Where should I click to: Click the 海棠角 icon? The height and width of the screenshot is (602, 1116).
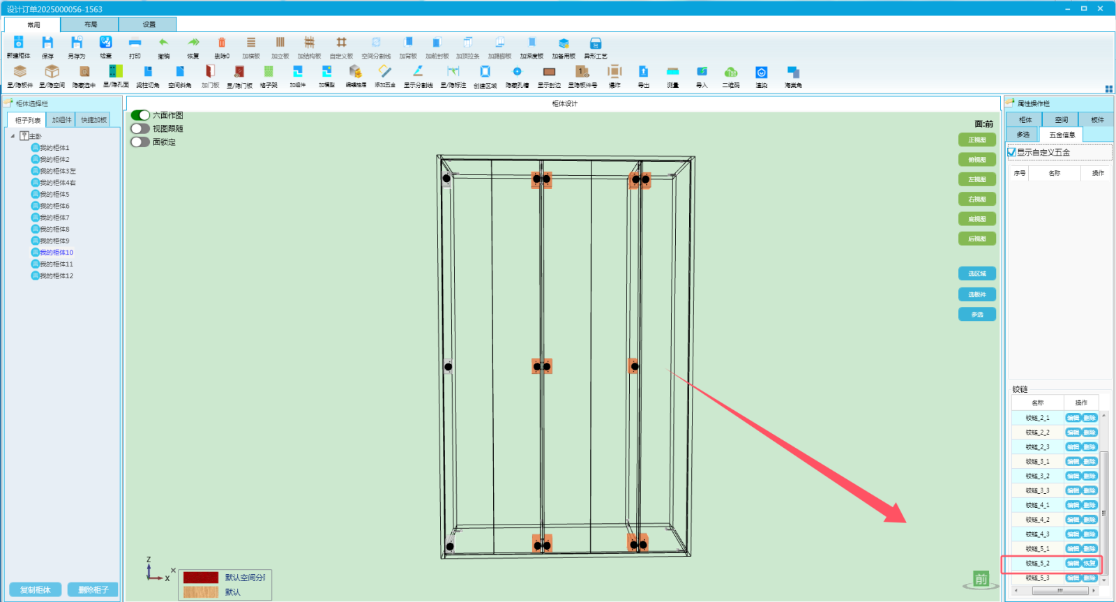click(x=793, y=72)
